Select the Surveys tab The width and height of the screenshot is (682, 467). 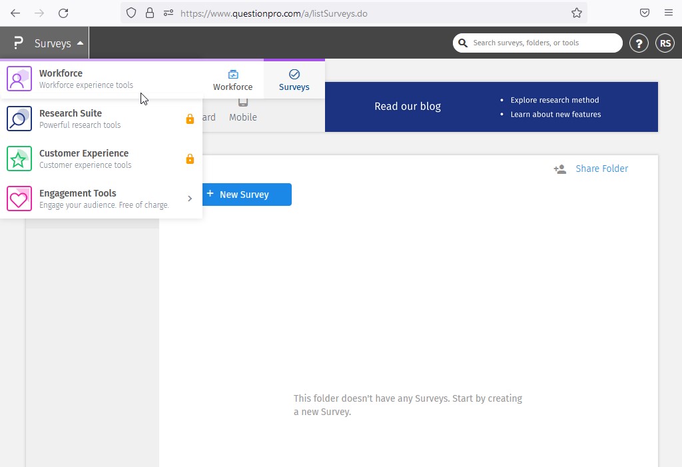294,80
